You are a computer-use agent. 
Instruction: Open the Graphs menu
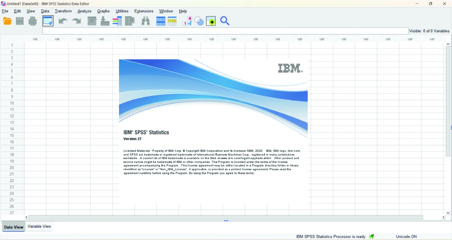103,11
